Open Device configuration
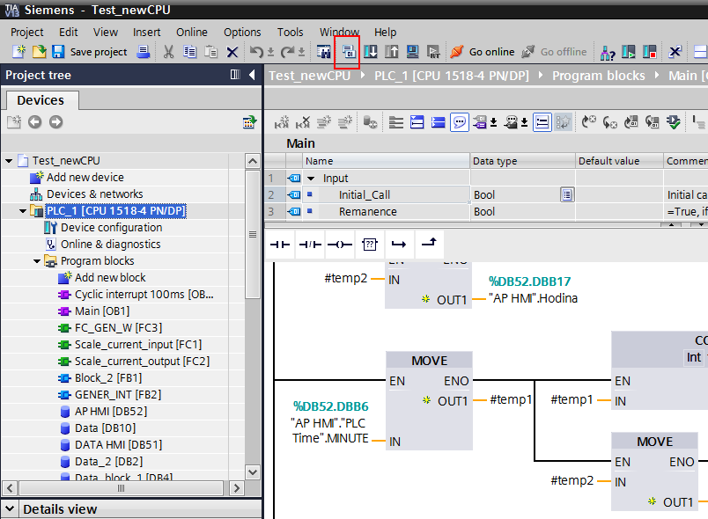Viewport: 708px width, 519px height. click(112, 227)
